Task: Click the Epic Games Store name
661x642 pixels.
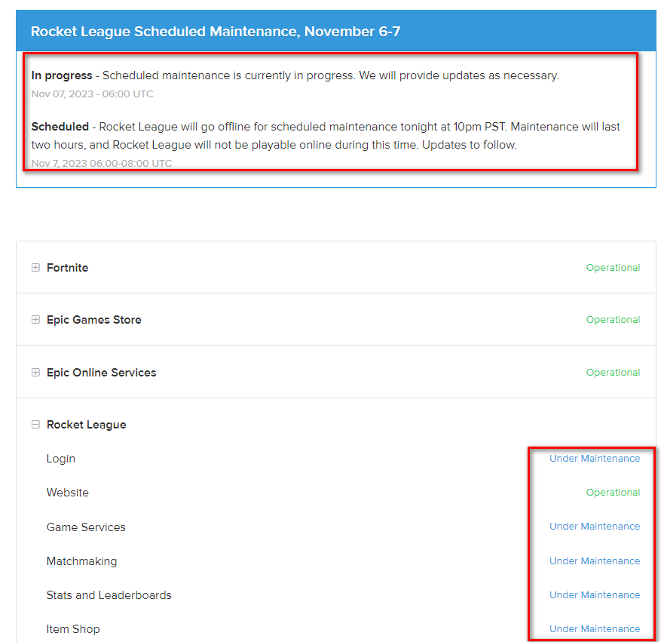Action: (x=94, y=320)
